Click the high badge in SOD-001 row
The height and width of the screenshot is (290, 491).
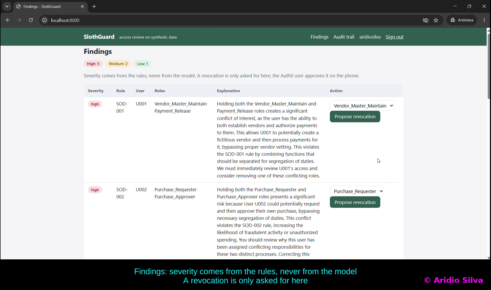tap(95, 104)
